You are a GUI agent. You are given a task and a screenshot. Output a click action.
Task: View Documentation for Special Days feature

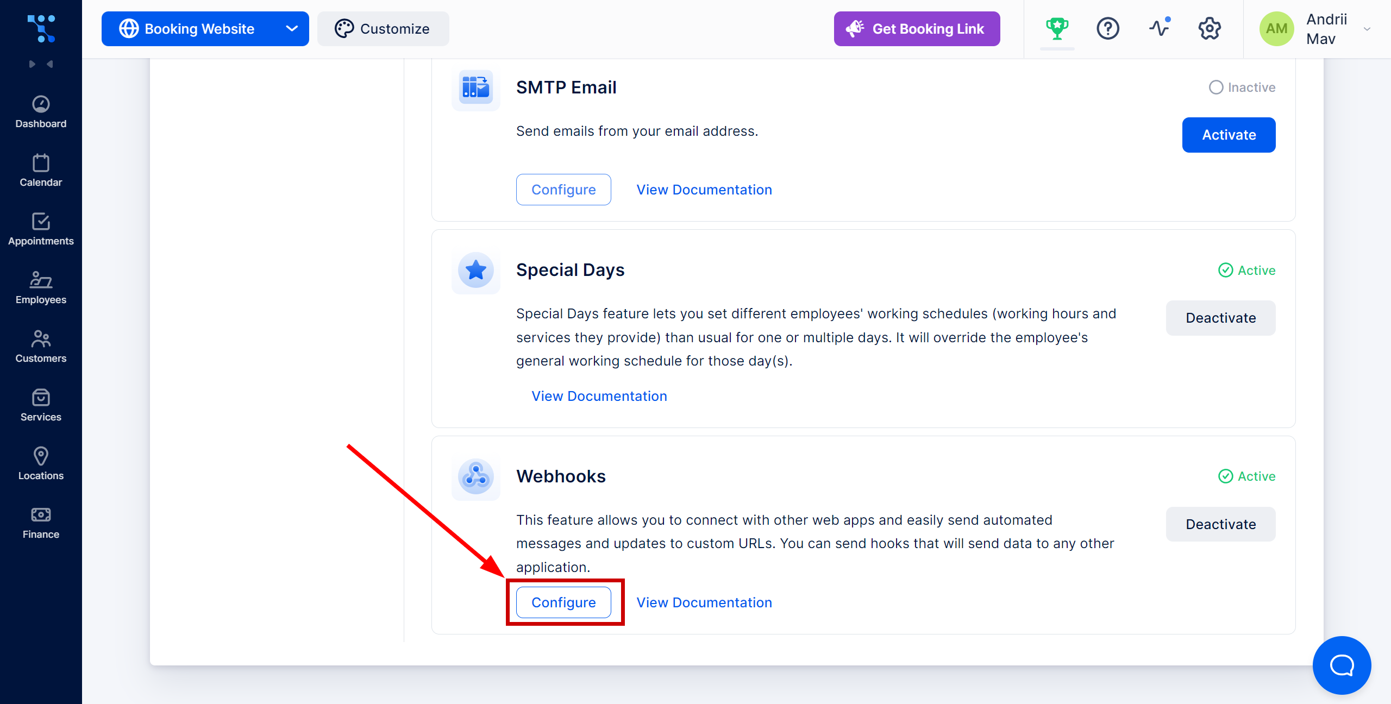point(598,395)
